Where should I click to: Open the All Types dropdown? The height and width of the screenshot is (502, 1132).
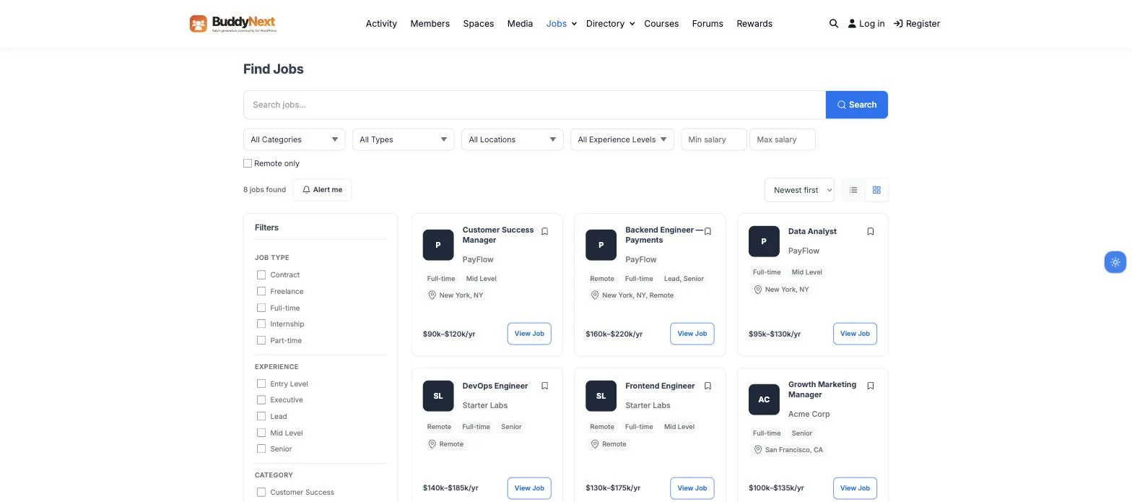pyautogui.click(x=404, y=139)
